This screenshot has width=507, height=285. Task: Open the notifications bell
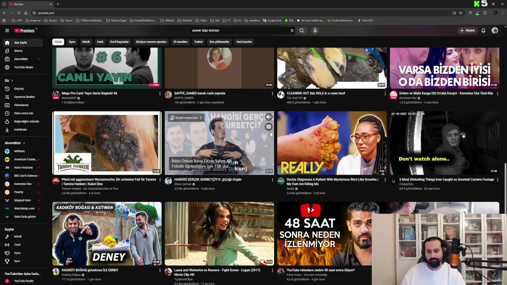483,30
